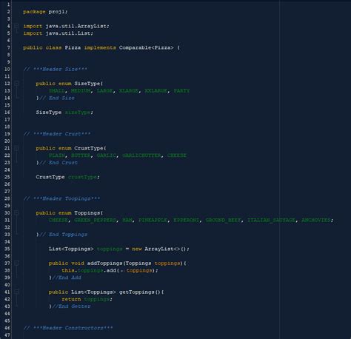
Task: Click the PINEAPPLE enum constant
Action: click(x=153, y=220)
